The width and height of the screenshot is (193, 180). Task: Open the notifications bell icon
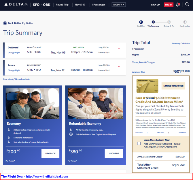[178, 5]
